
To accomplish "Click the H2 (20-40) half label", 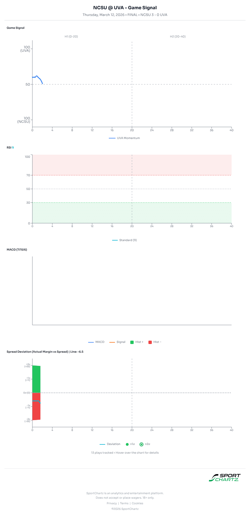I will (x=178, y=37).
